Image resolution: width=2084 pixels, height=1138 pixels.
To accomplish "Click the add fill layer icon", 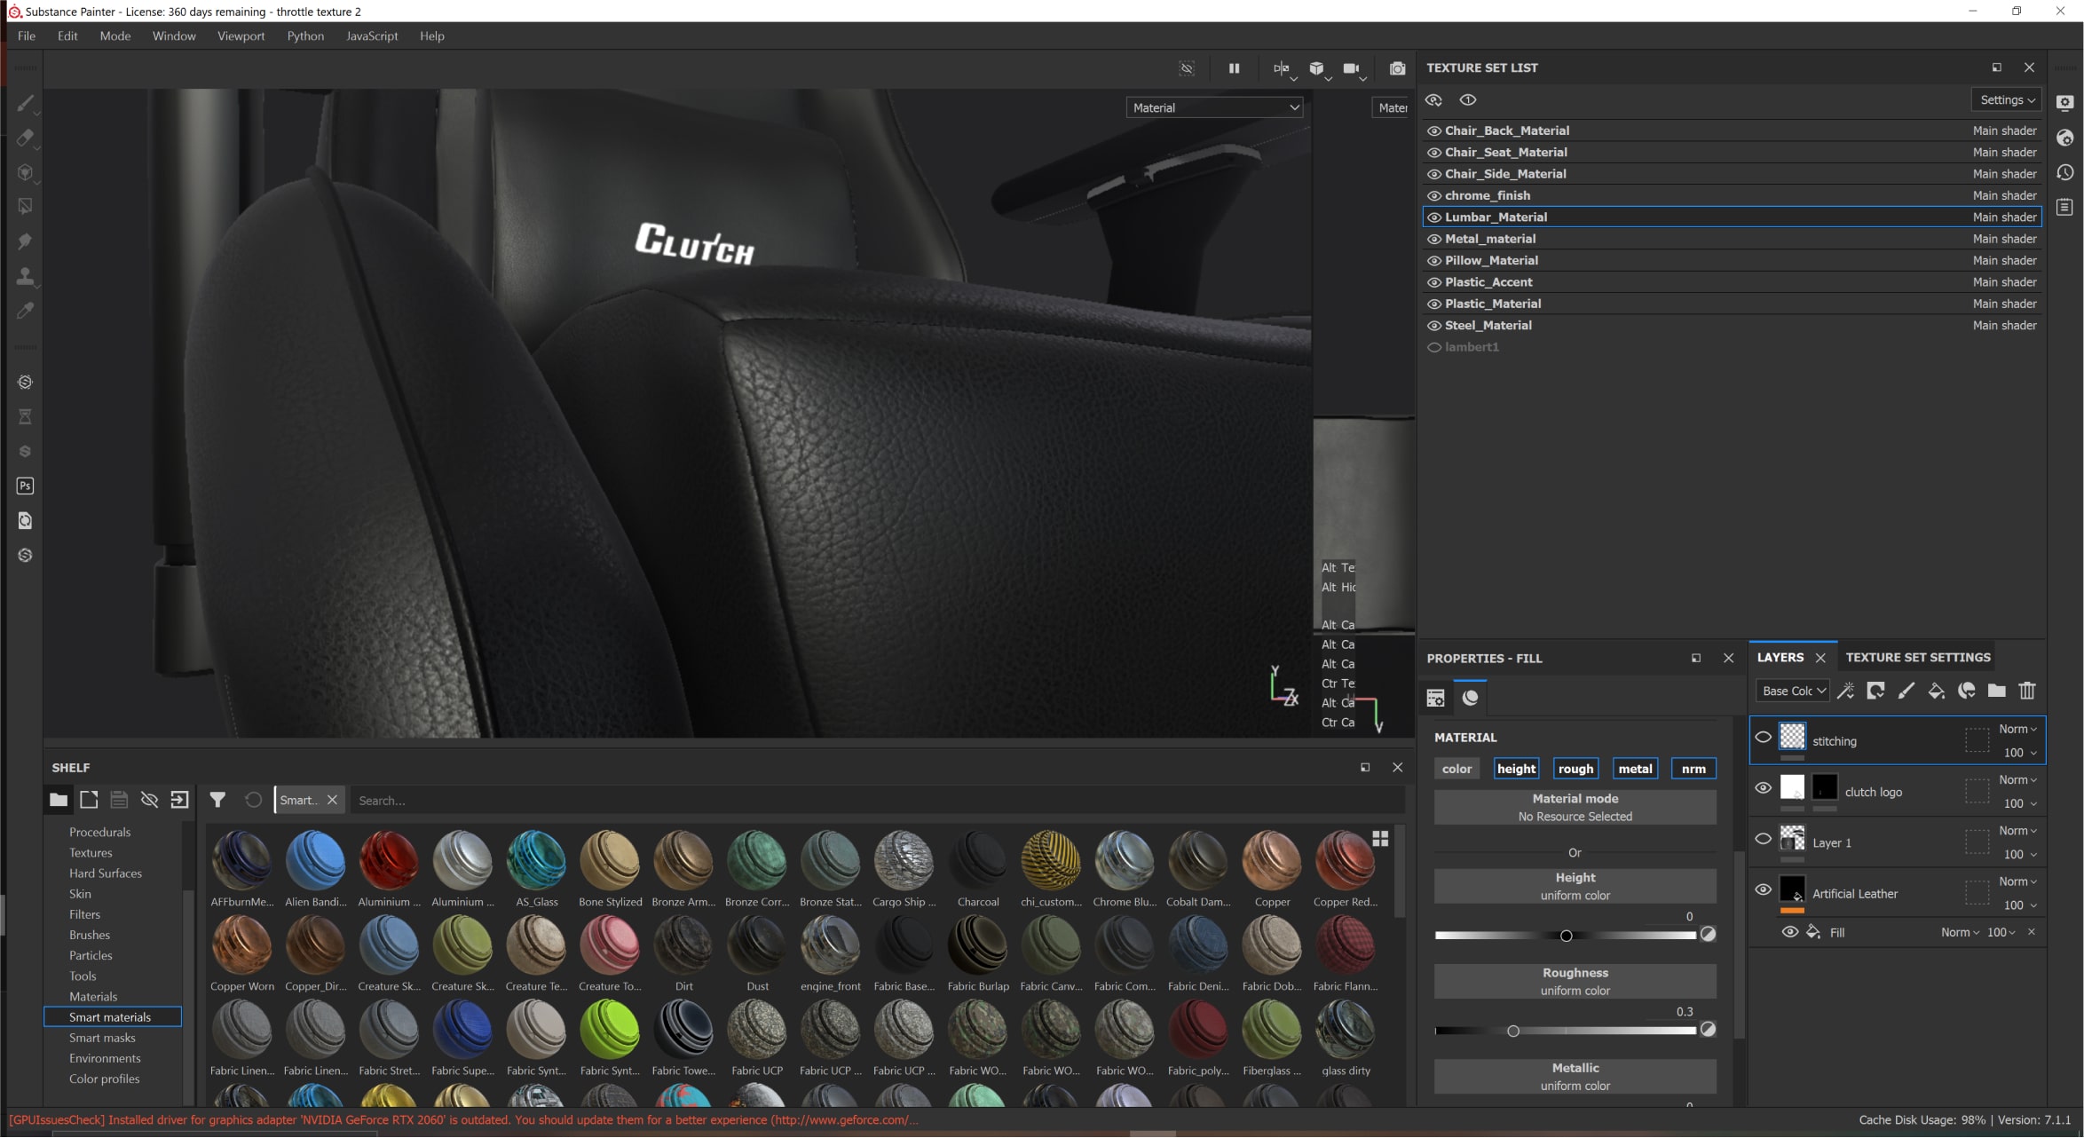I will 1936,691.
